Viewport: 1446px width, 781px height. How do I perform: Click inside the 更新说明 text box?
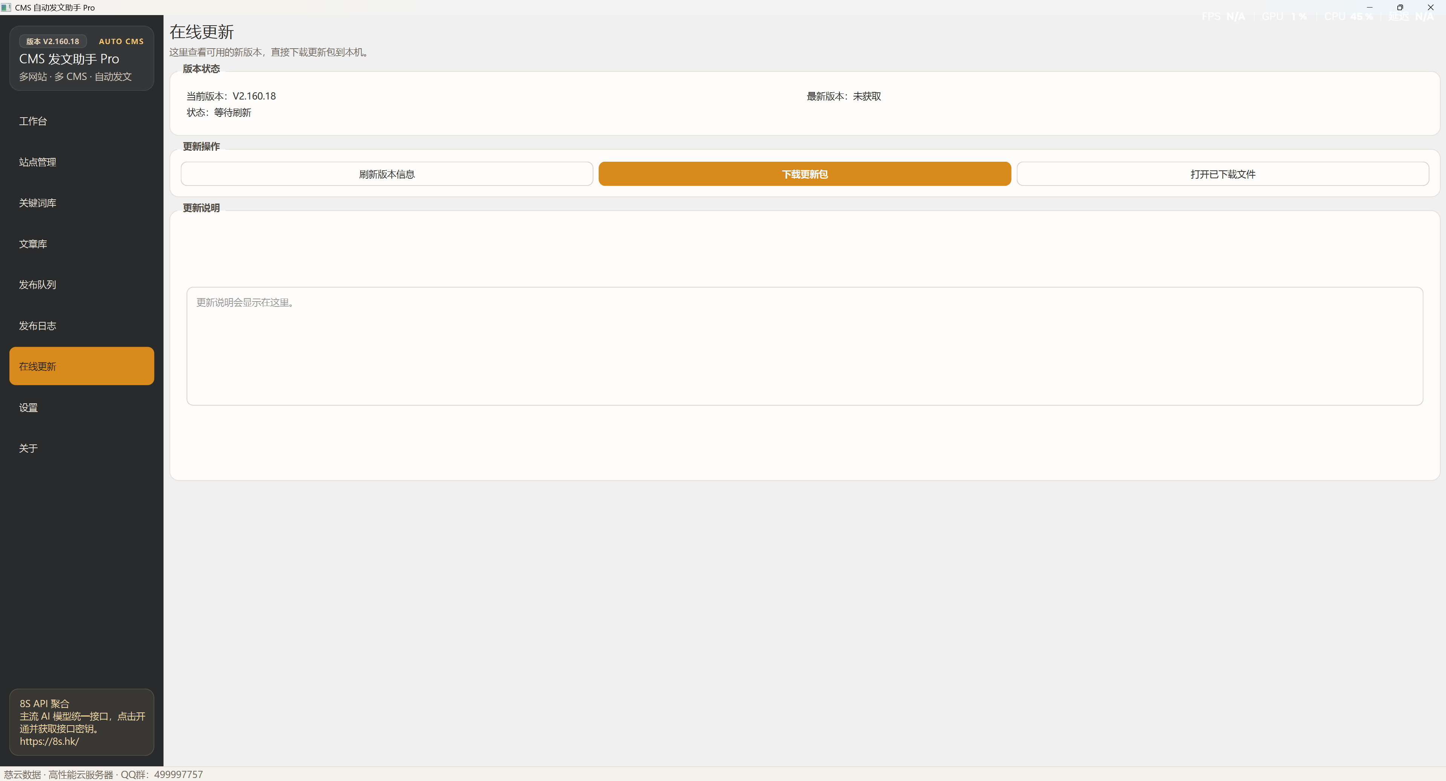[x=804, y=346]
